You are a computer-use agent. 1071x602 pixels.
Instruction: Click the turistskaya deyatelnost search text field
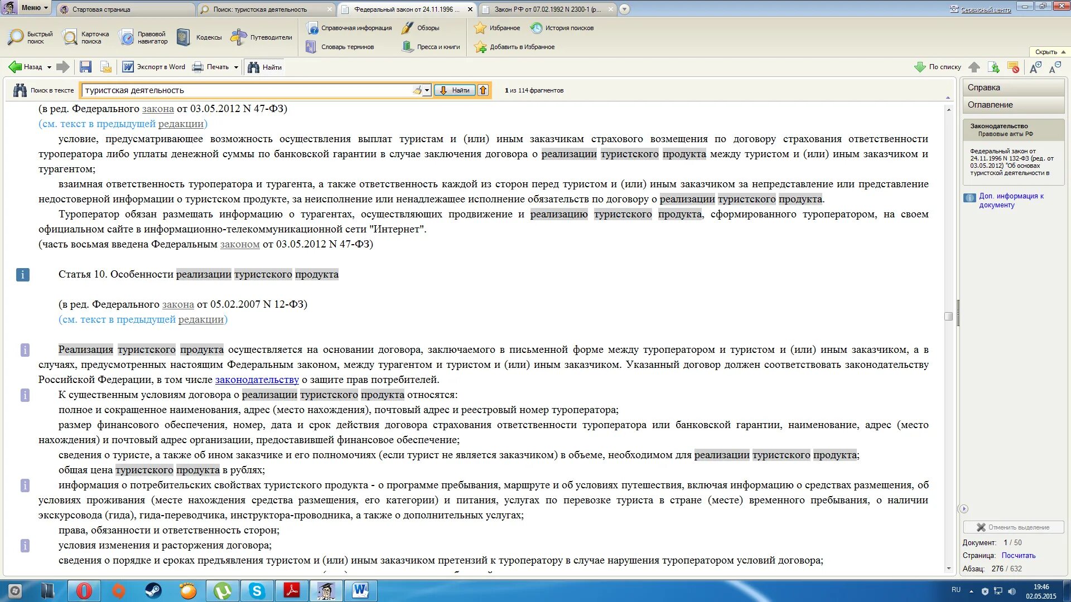point(245,90)
